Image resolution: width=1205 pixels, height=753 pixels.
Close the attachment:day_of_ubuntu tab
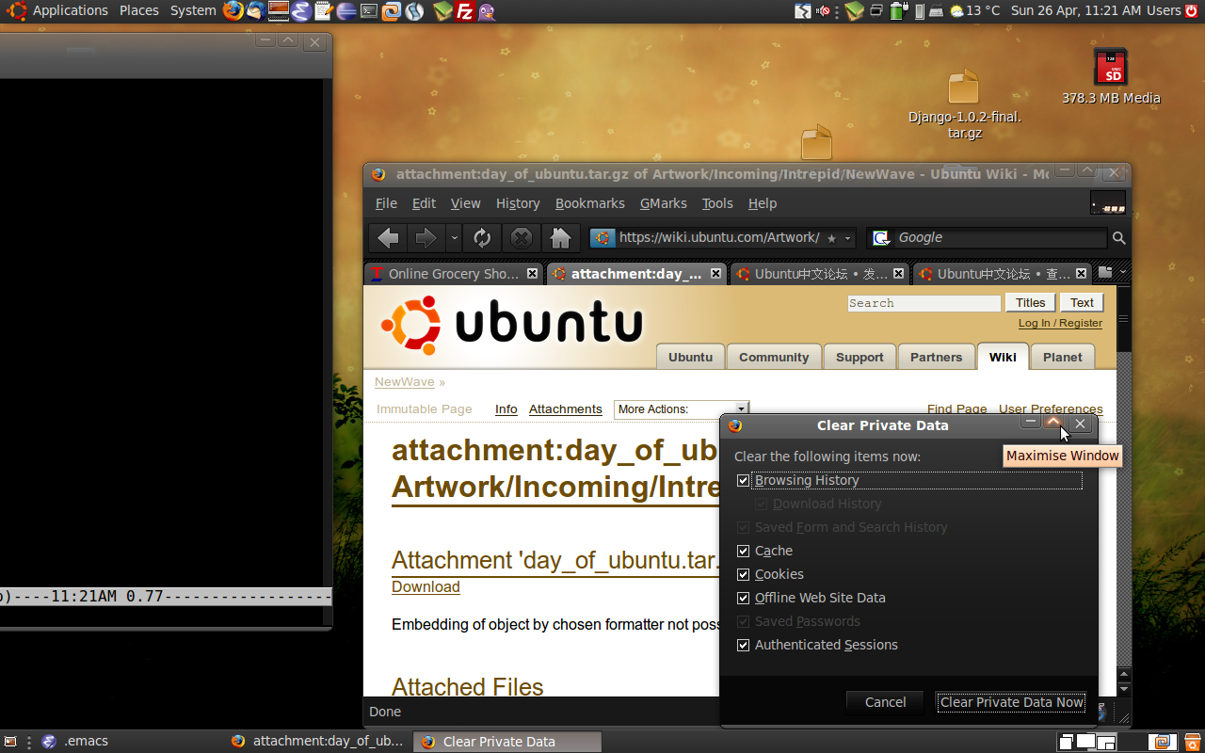click(x=715, y=274)
